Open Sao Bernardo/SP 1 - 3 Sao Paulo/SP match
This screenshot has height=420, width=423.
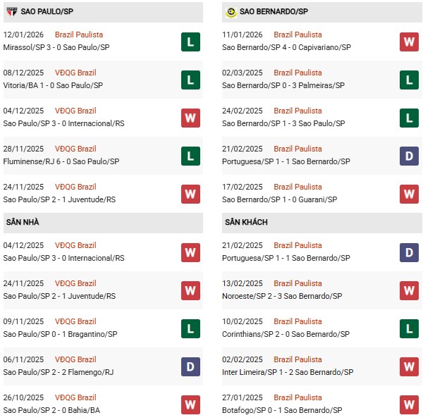[283, 123]
